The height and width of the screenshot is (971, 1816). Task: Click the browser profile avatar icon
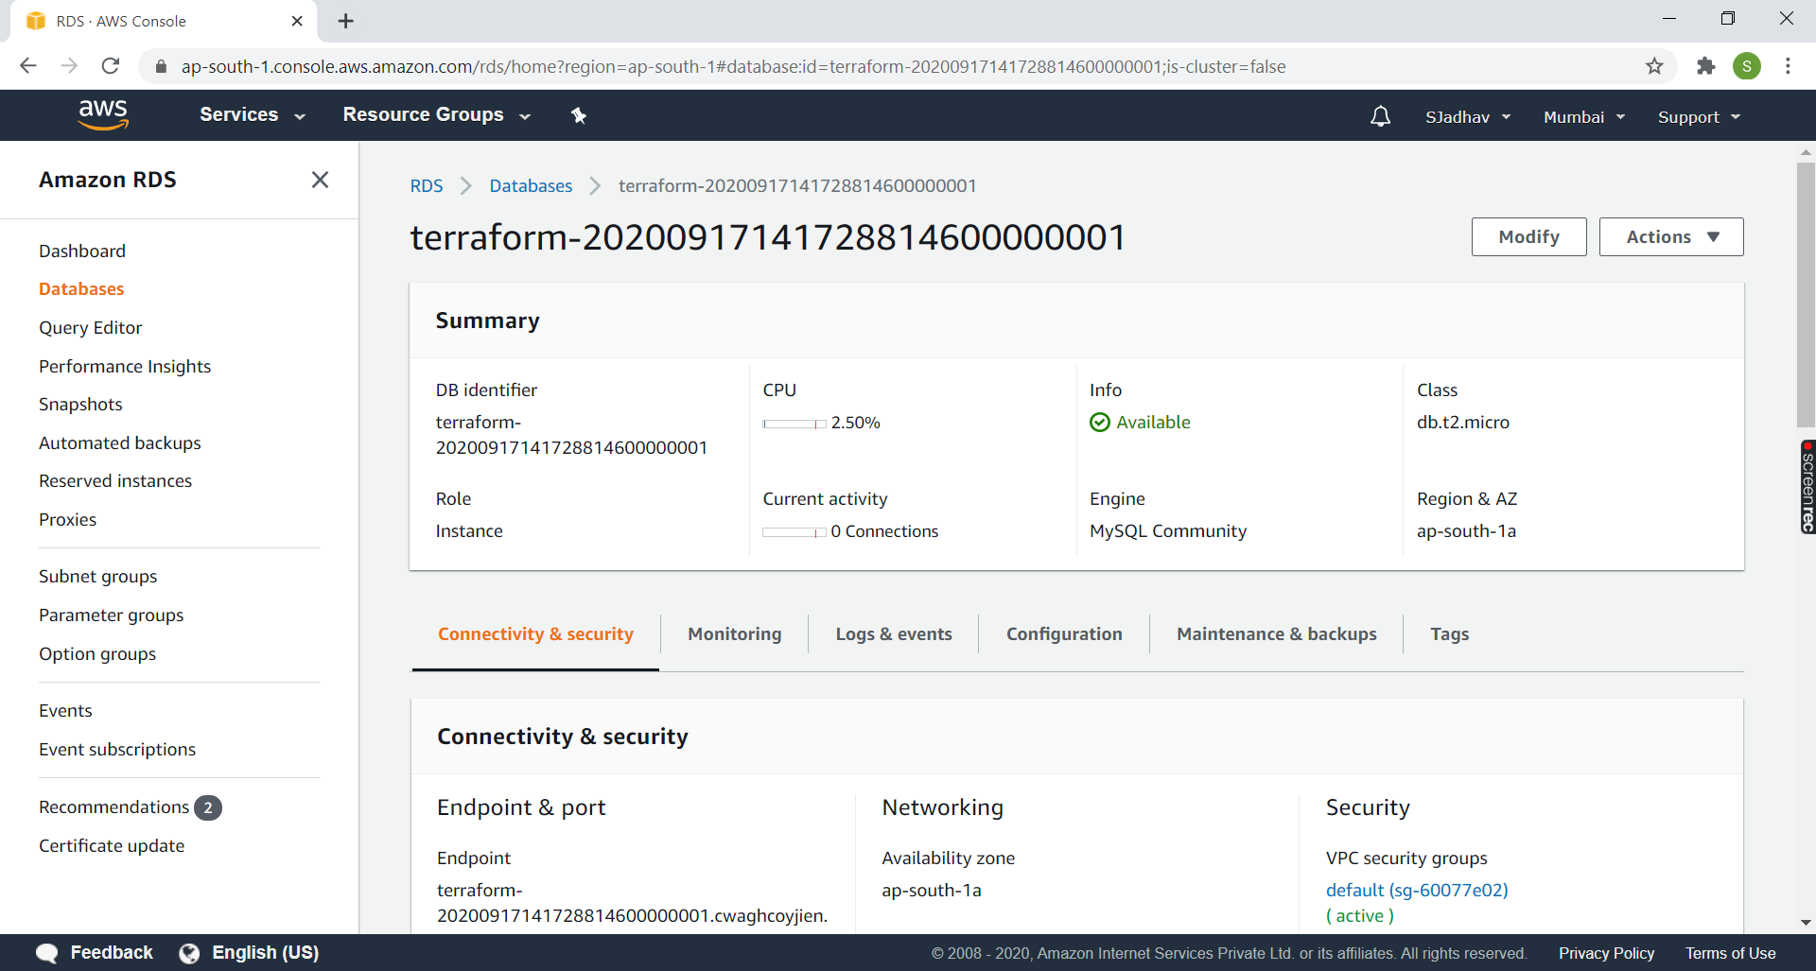tap(1747, 66)
